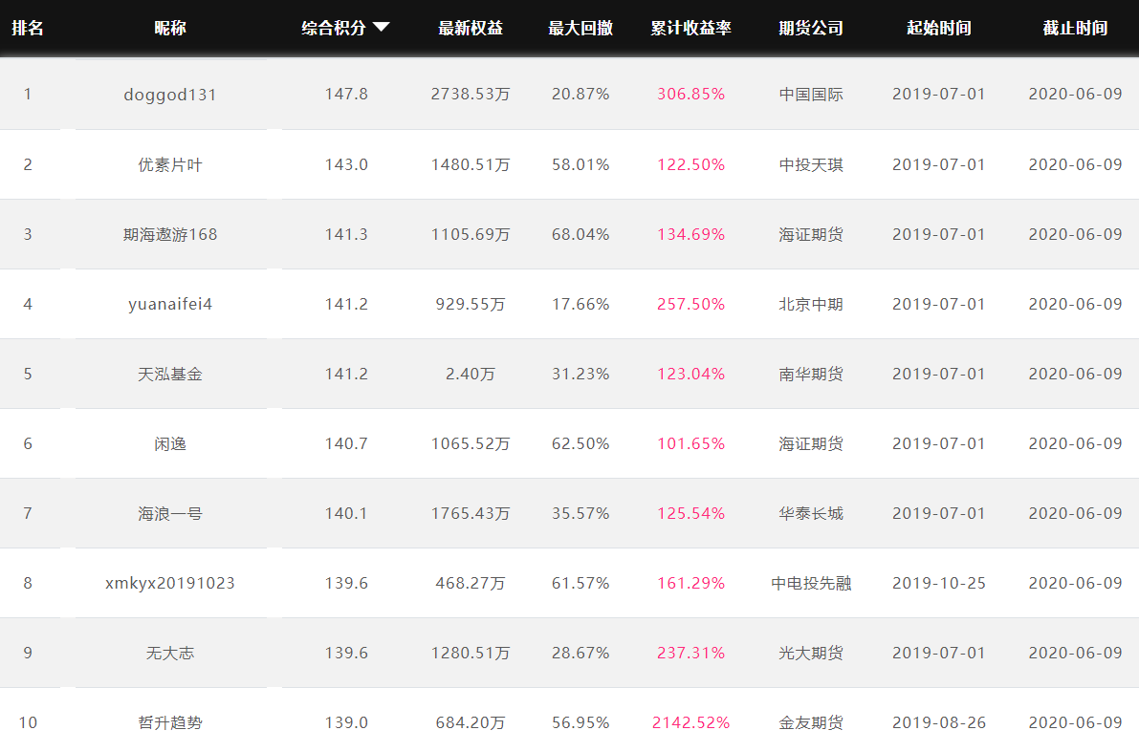Screen dimensions: 1139x752
Task: Click the 排名 column header
Action: [x=28, y=29]
